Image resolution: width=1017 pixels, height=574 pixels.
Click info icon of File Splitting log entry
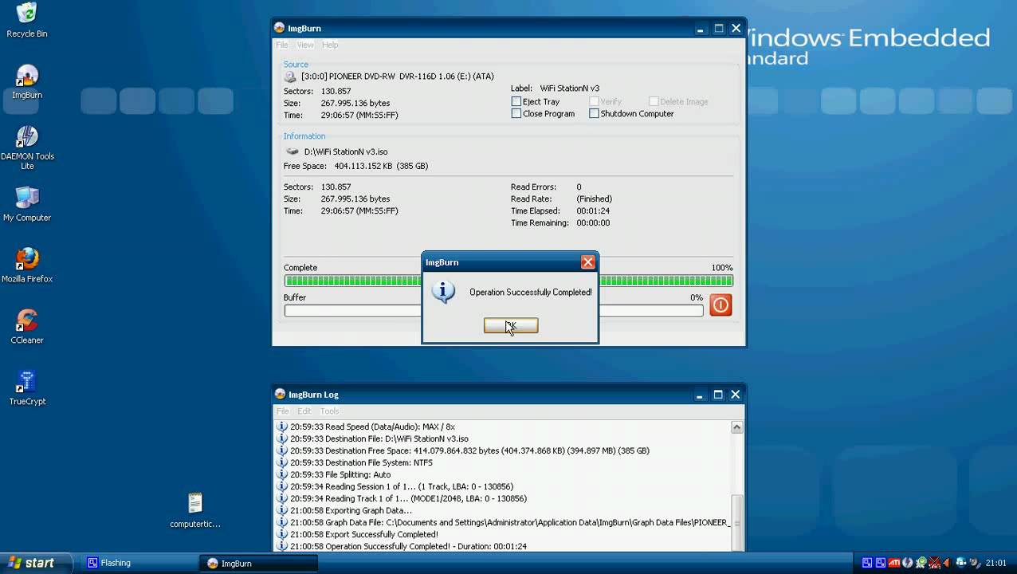(281, 474)
